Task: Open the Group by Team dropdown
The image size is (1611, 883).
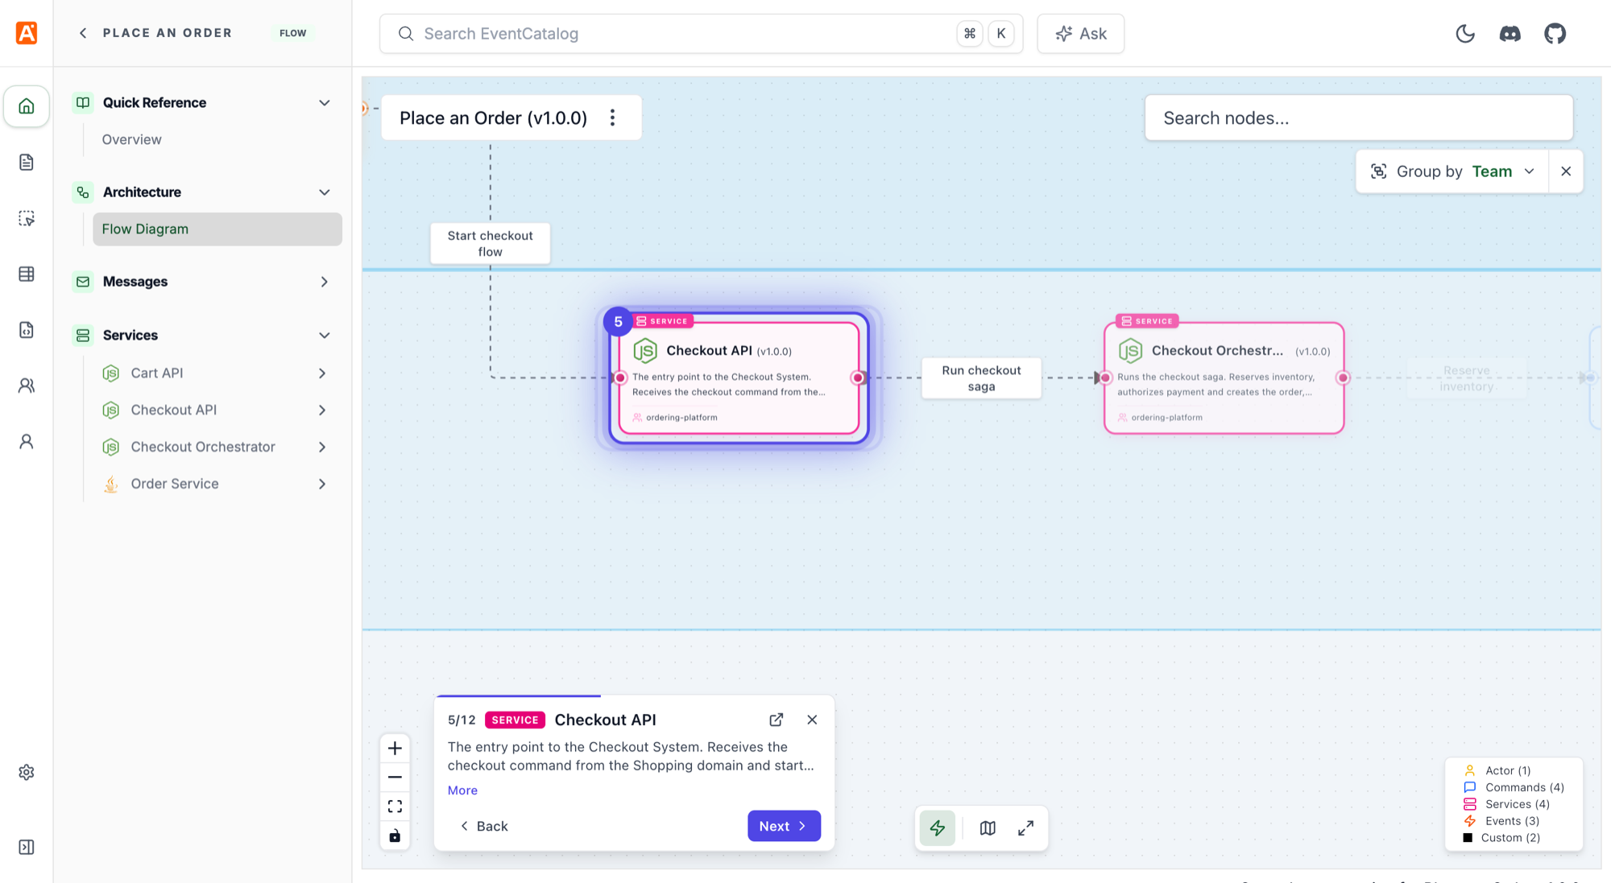Action: click(x=1452, y=171)
